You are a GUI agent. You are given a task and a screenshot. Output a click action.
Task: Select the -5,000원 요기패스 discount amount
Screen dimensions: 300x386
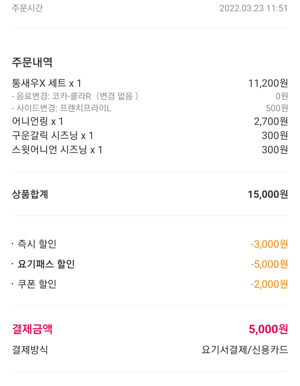click(269, 264)
